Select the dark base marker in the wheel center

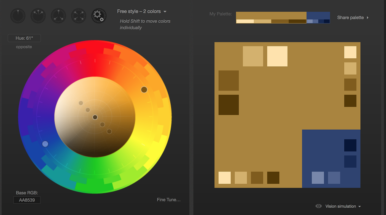click(x=95, y=117)
